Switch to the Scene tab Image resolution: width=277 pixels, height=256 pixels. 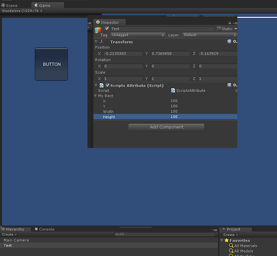9,5
